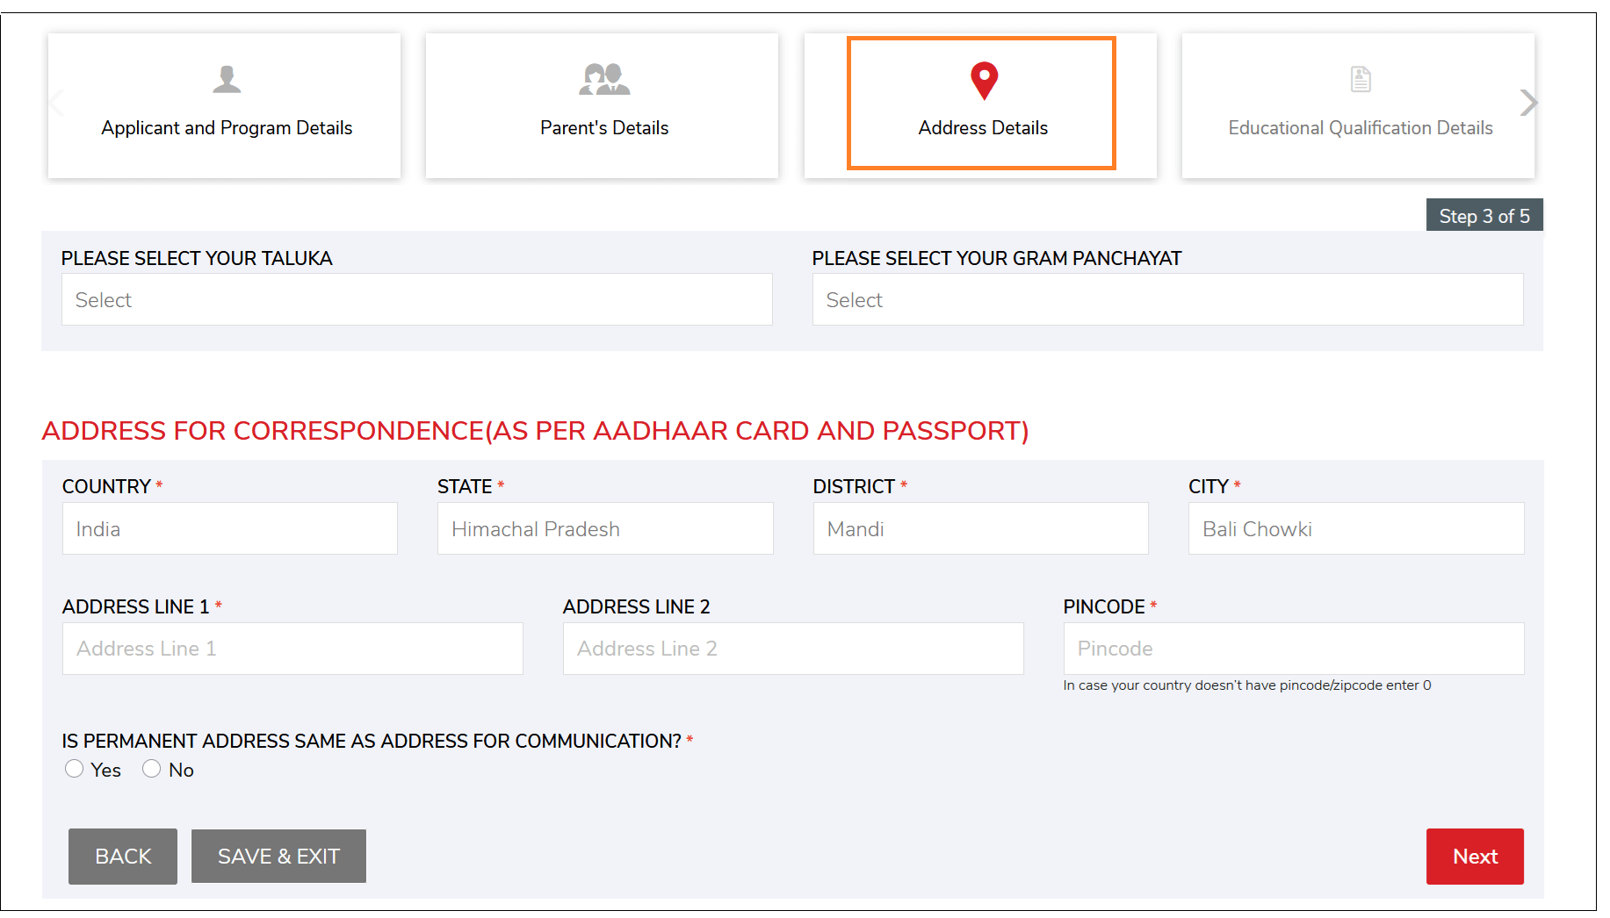Click the Educational Qualification document icon
Viewport: 1610px width, 918px height.
1361,79
